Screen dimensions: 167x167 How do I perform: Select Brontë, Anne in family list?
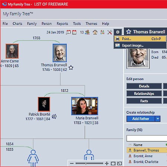pos(147,156)
